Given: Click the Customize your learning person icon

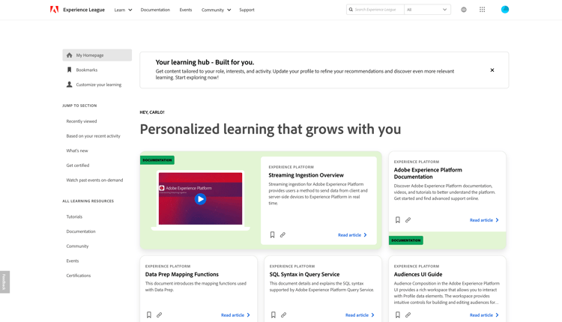Looking at the screenshot, I should click(69, 85).
